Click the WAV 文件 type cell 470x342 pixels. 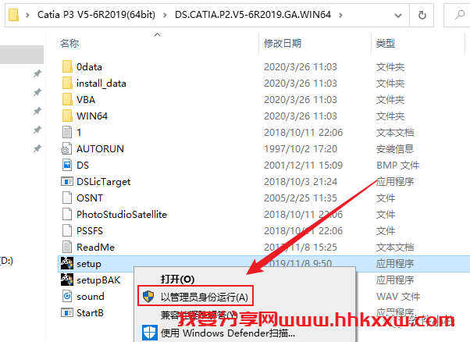(398, 297)
